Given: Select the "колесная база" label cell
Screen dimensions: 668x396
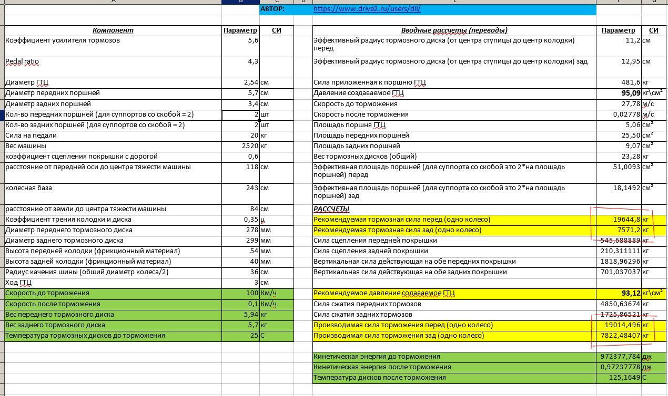Looking at the screenshot, I should point(113,193).
